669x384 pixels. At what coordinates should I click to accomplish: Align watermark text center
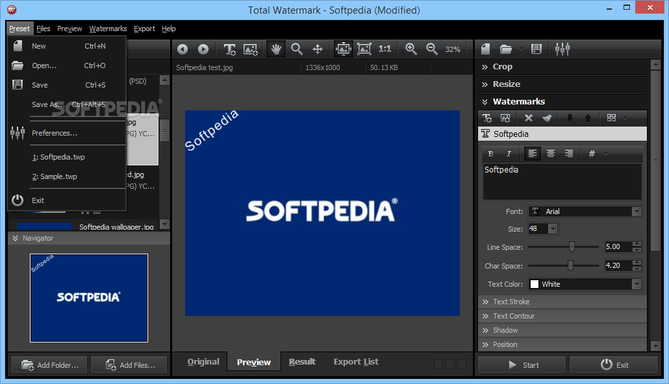550,154
